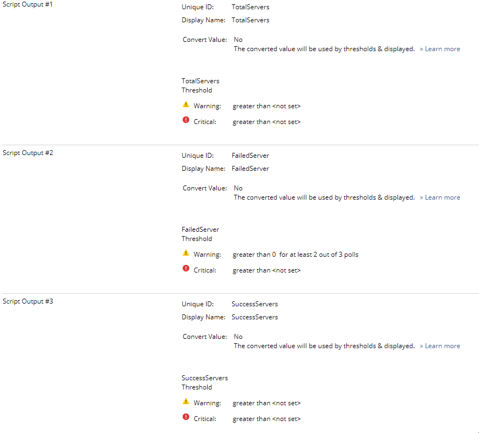Click the SuccessServers Unique ID value
The height and width of the screenshot is (433, 479).
[254, 304]
